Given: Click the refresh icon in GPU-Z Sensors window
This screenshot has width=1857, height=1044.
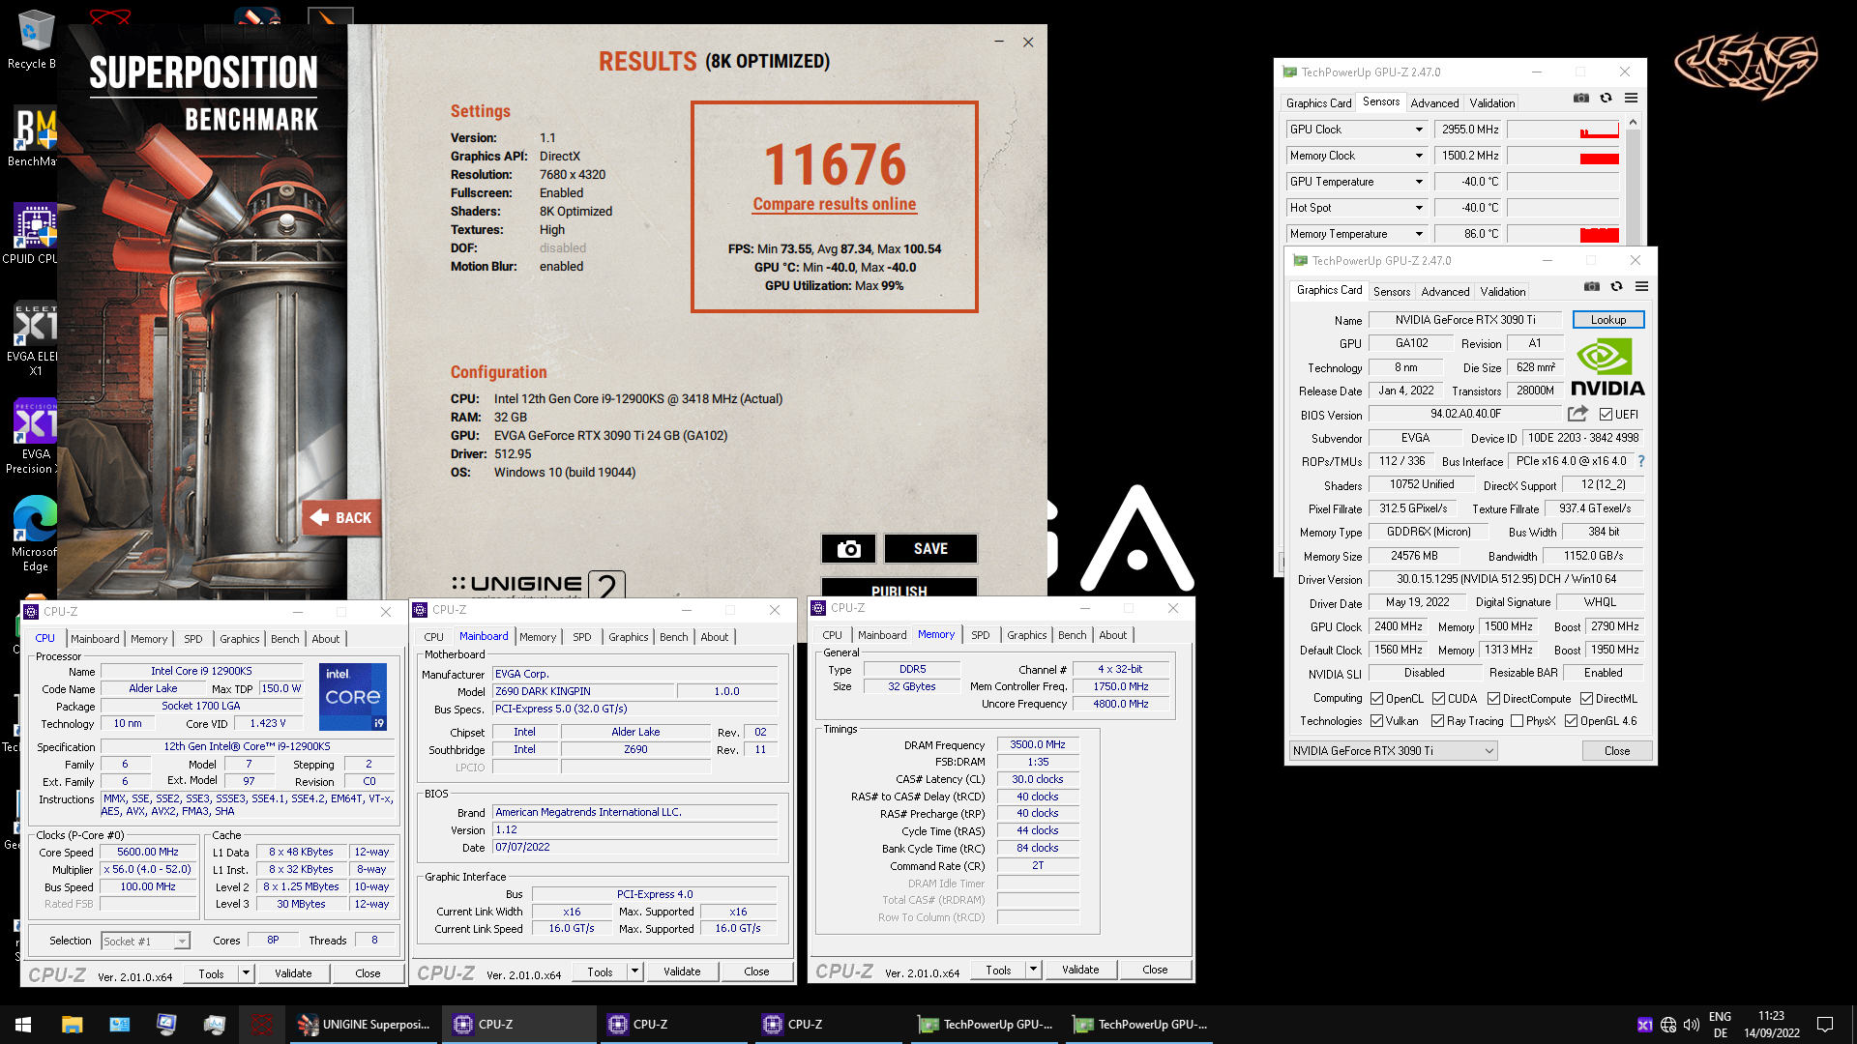Looking at the screenshot, I should click(1606, 98).
